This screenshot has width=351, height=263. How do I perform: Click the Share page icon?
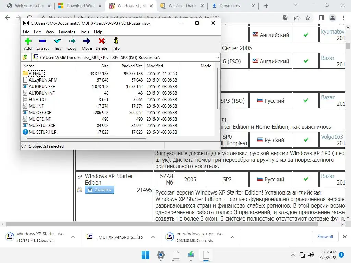tap(297, 18)
